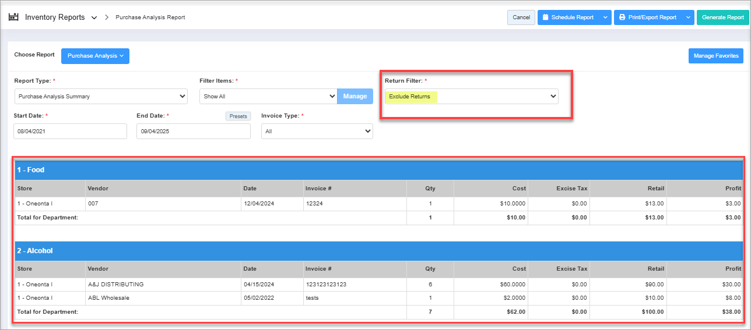Click the Manage button beside Filter Items
The width and height of the screenshot is (751, 330).
point(355,97)
